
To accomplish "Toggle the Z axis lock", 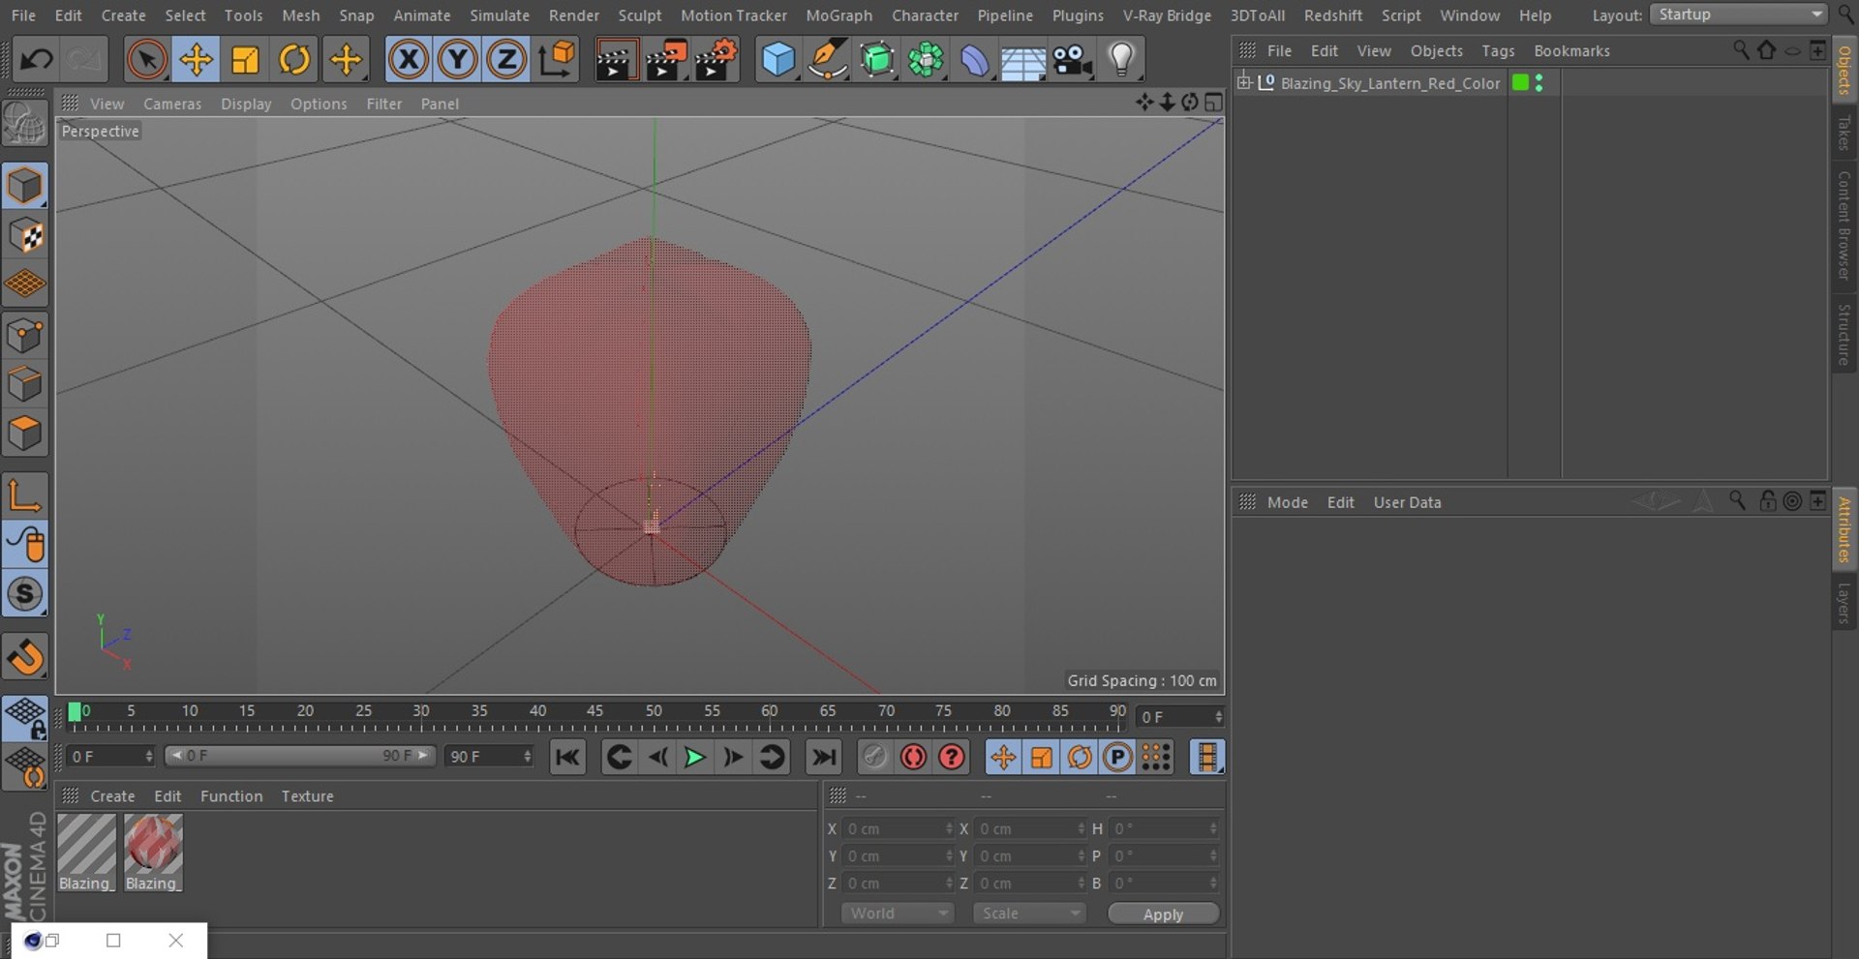I will point(506,59).
